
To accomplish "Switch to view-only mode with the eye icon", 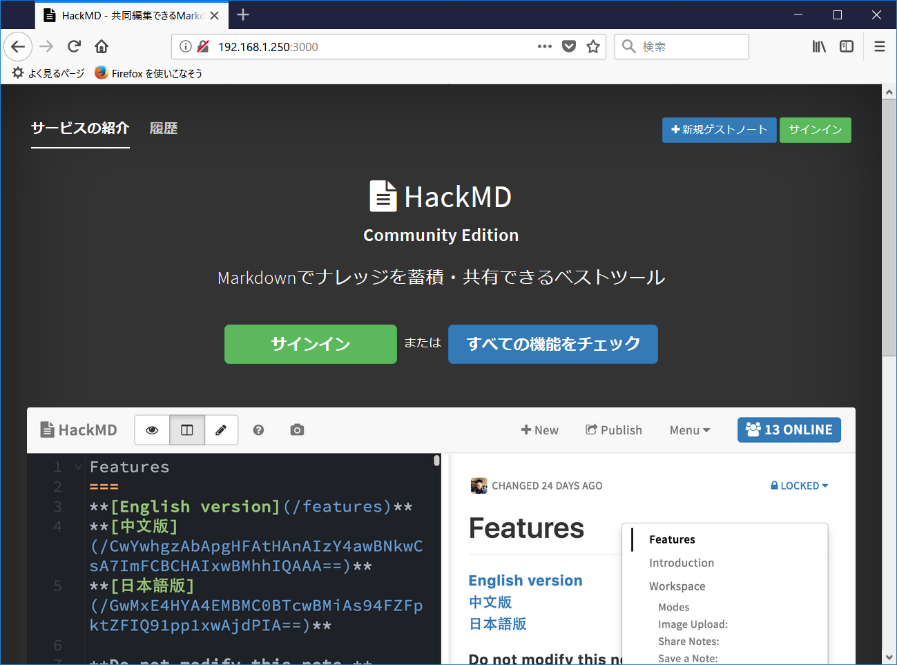I will (152, 430).
